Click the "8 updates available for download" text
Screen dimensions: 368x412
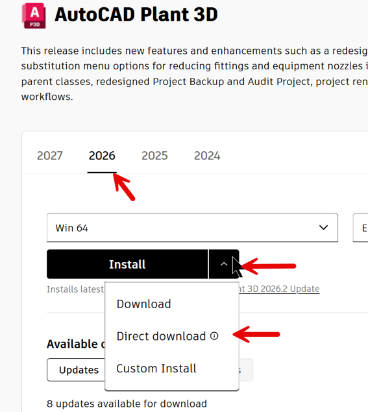127,404
